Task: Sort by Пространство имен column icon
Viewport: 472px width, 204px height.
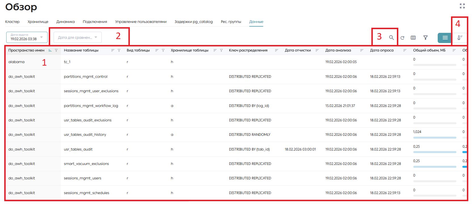Action: pyautogui.click(x=50, y=50)
